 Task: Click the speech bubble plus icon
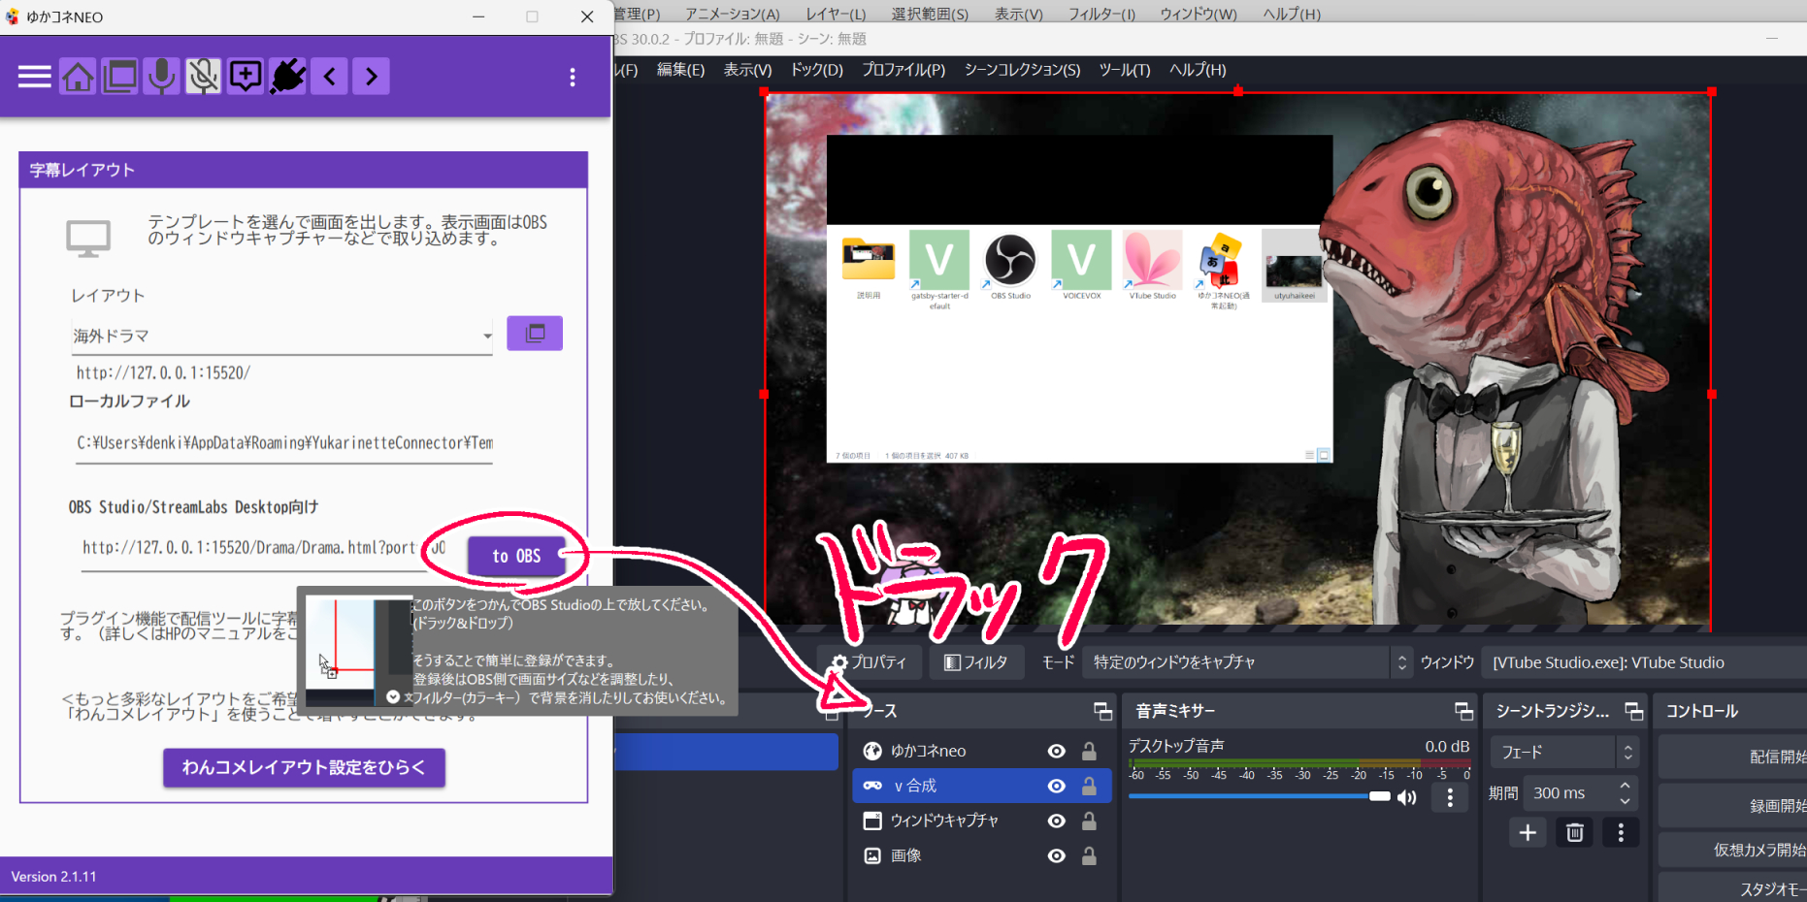pyautogui.click(x=246, y=77)
